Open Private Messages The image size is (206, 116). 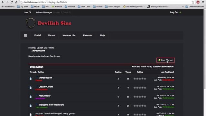pos(44,12)
